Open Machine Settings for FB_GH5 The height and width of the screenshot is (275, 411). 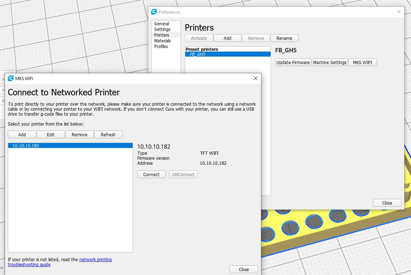pyautogui.click(x=330, y=63)
